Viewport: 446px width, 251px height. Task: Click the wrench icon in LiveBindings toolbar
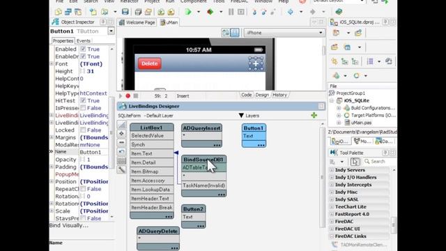coord(122,170)
